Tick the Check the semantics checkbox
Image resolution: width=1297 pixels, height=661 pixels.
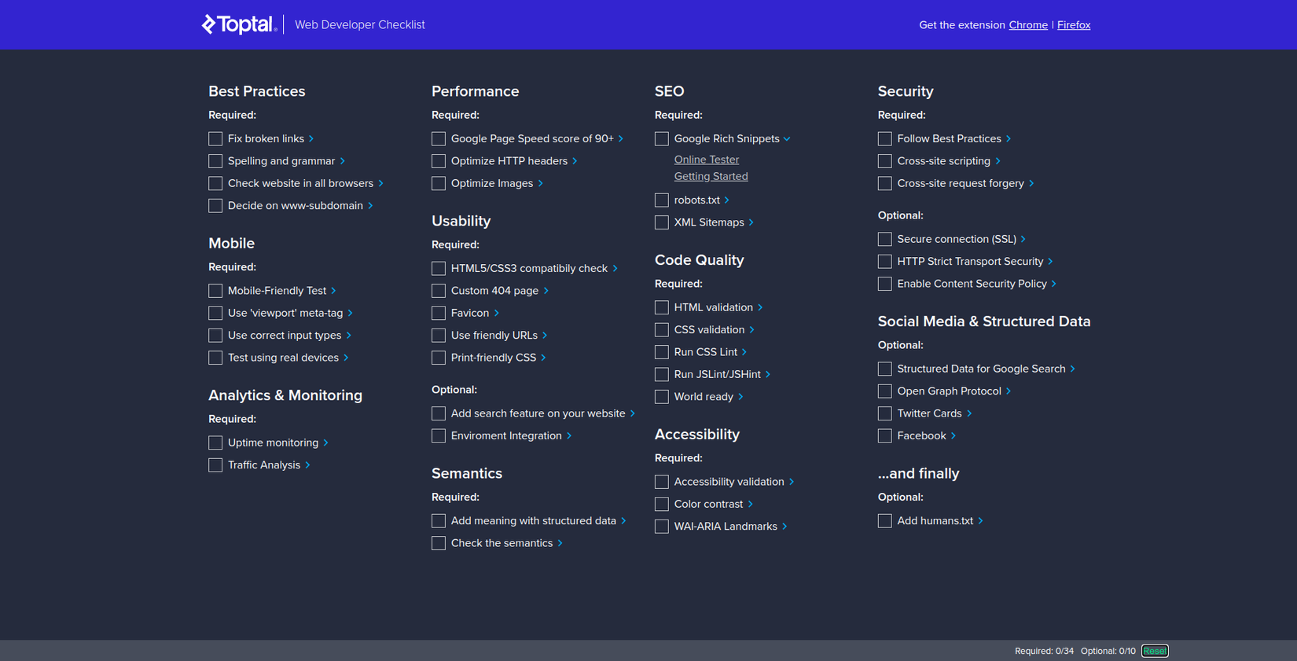click(439, 544)
